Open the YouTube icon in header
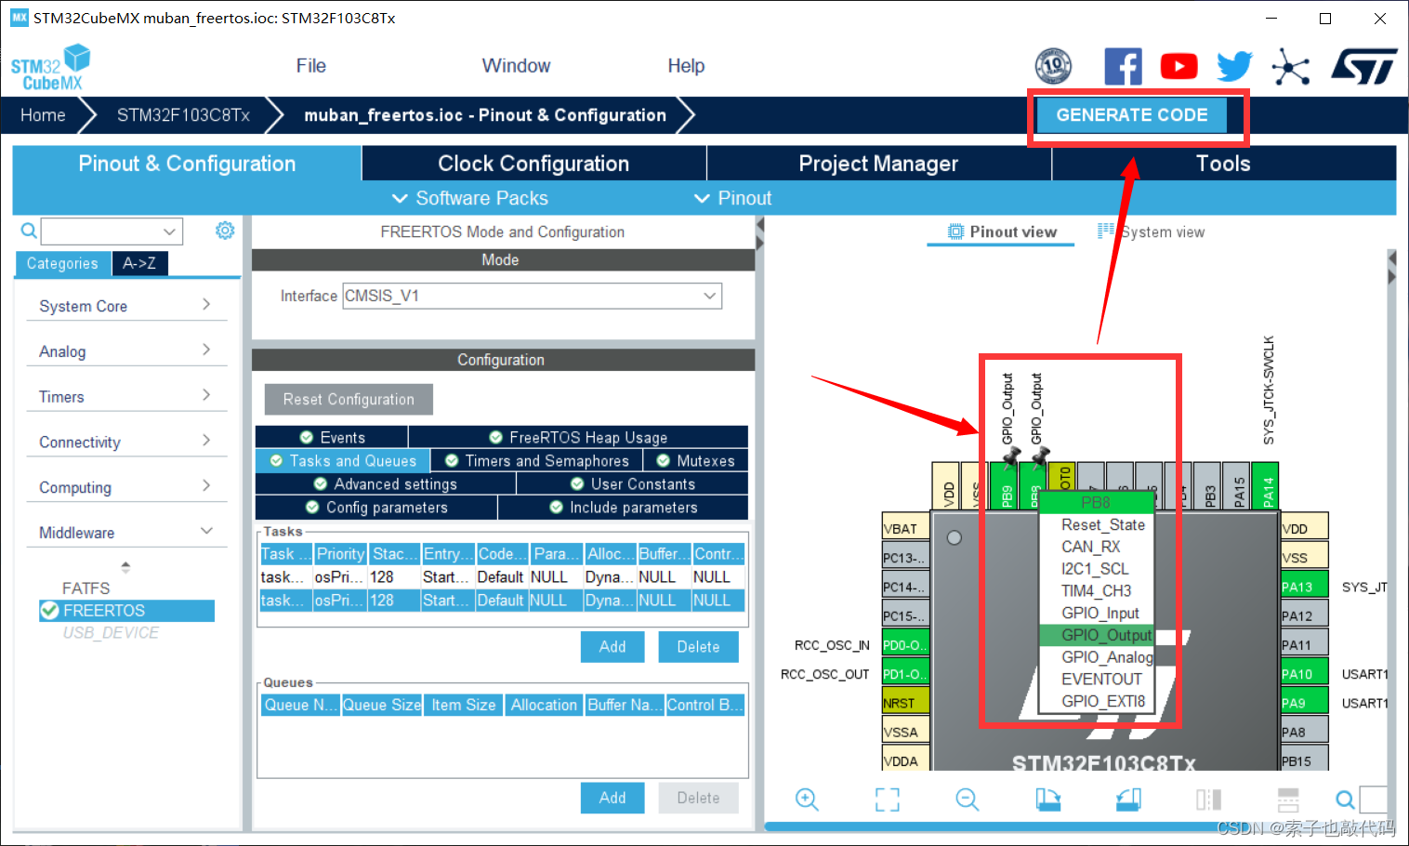The width and height of the screenshot is (1409, 846). click(x=1179, y=66)
